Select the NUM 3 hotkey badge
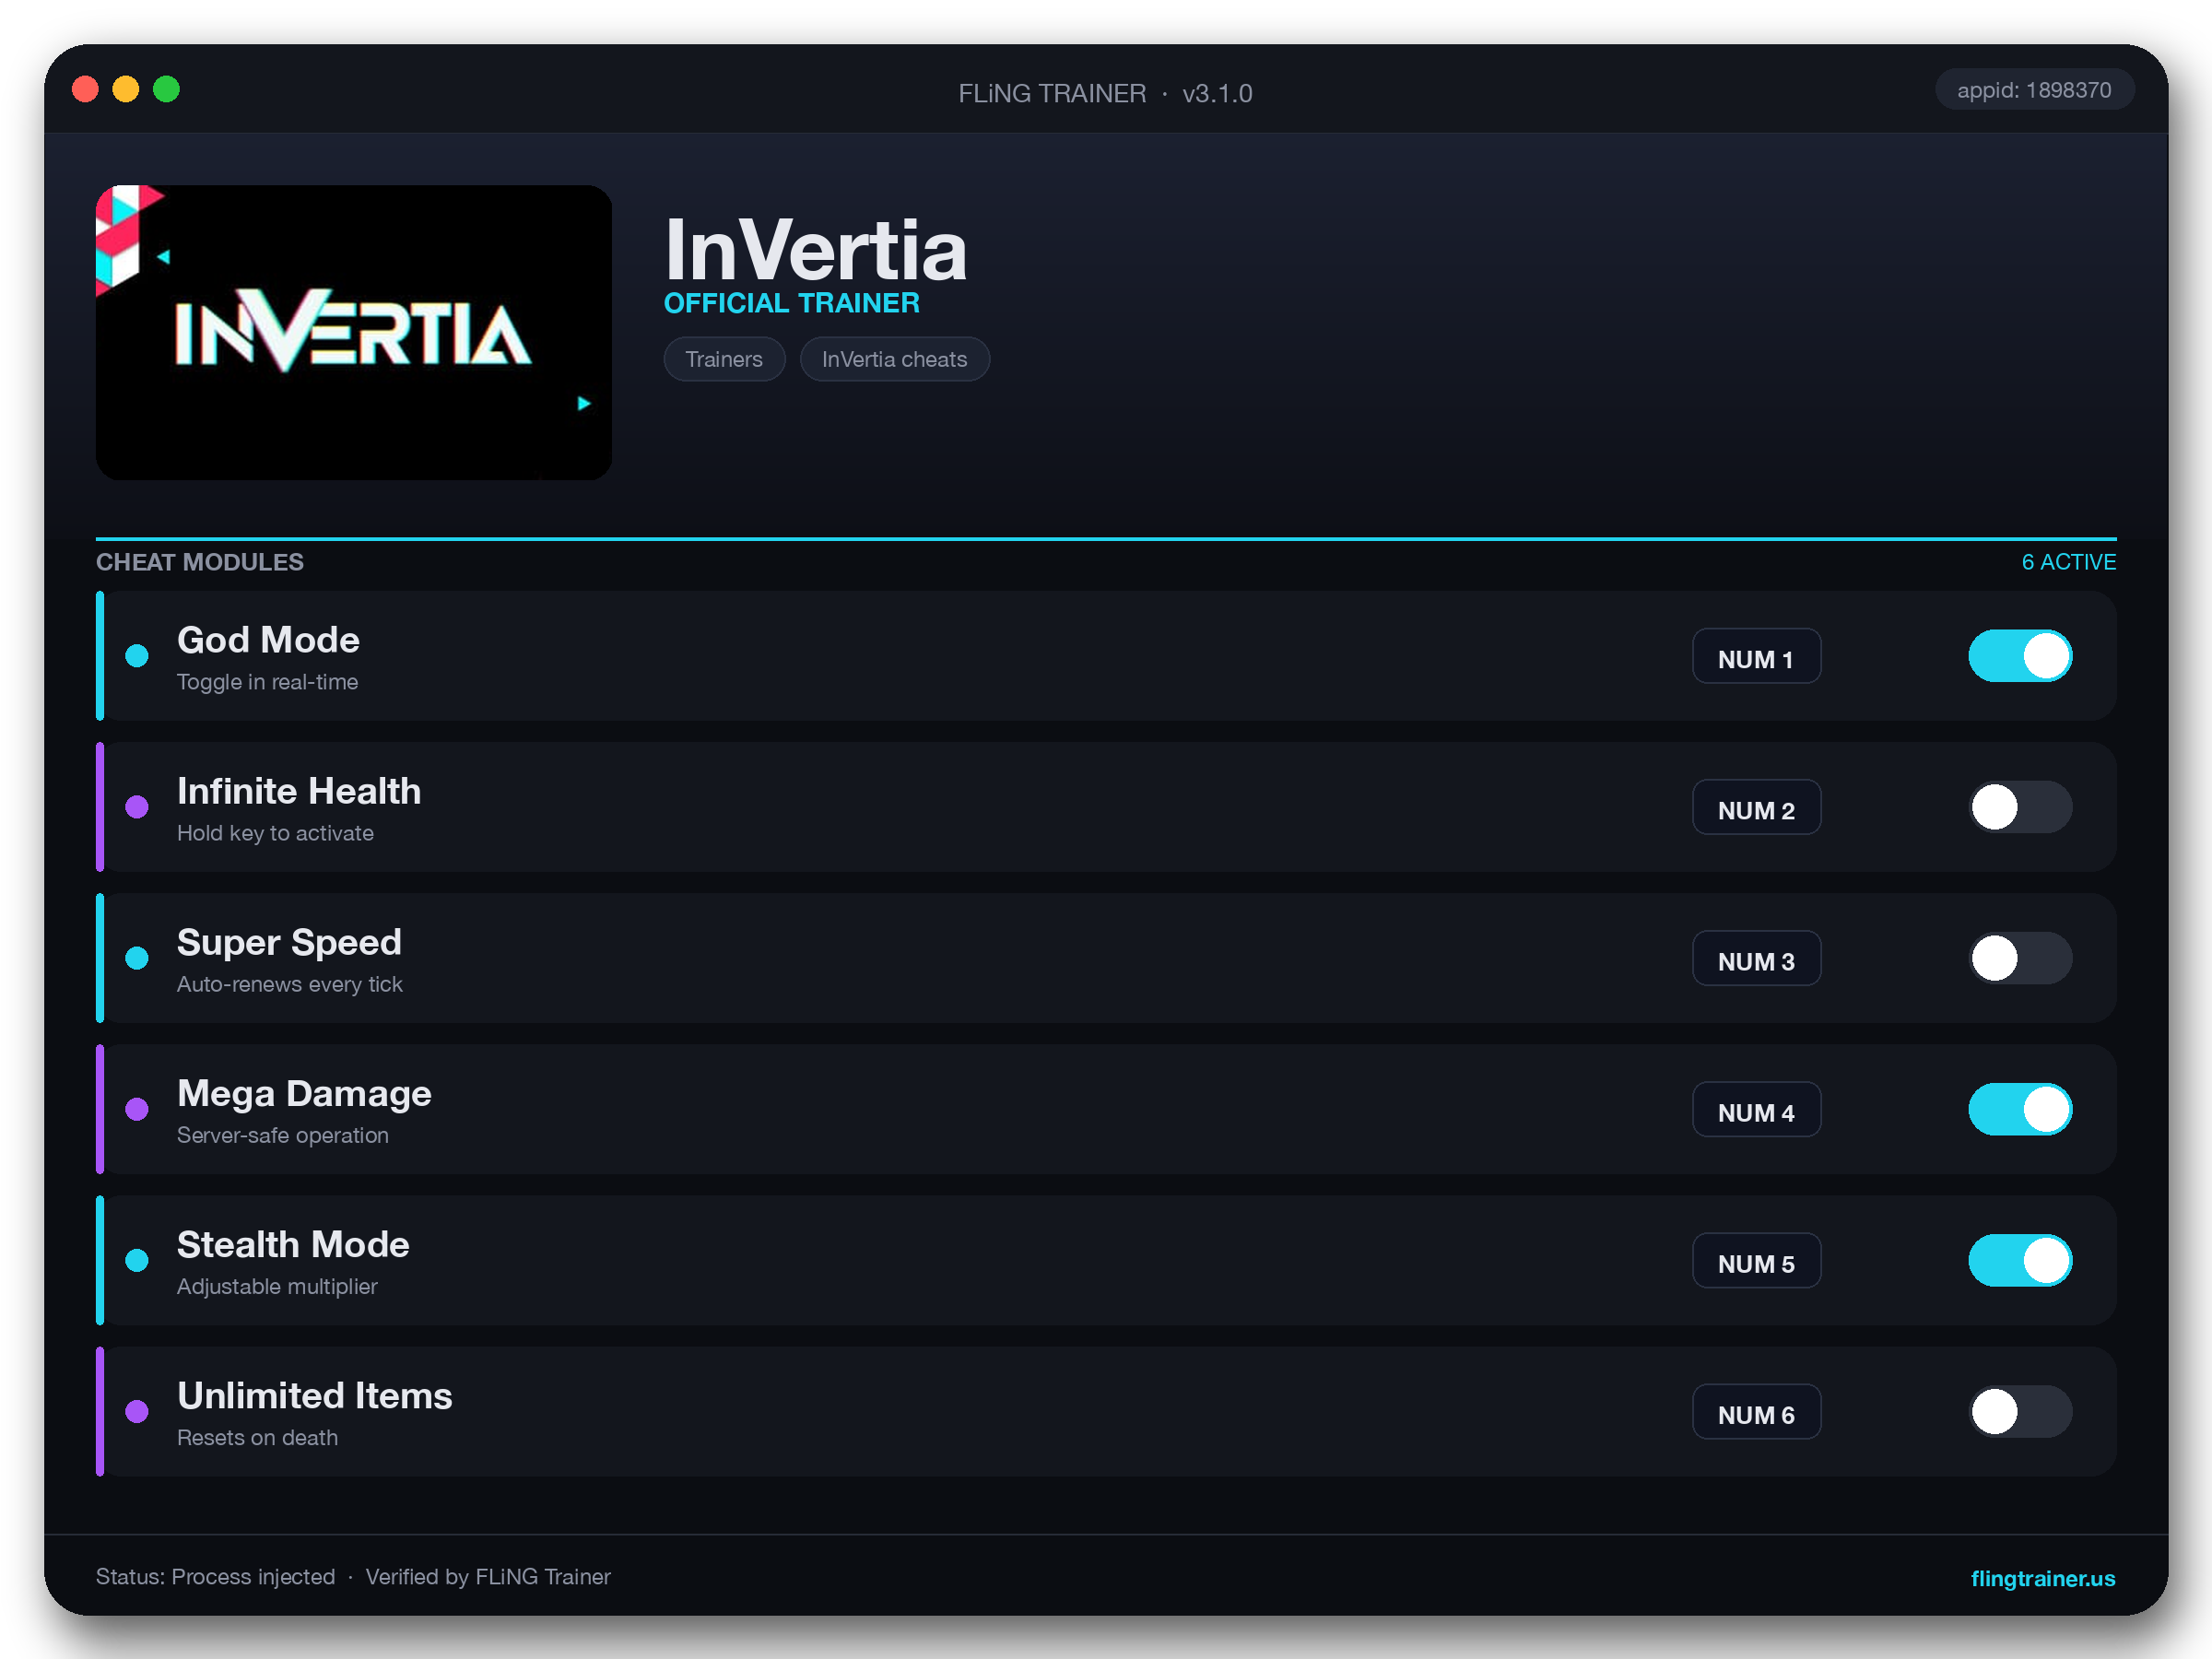Viewport: 2212px width, 1659px height. [x=1756, y=958]
